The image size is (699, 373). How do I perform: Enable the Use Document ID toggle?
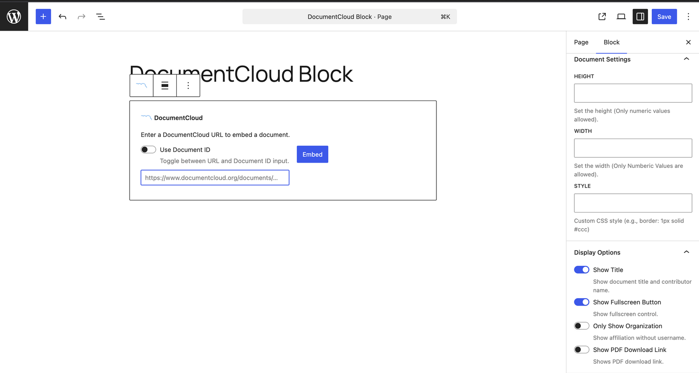[x=148, y=150]
